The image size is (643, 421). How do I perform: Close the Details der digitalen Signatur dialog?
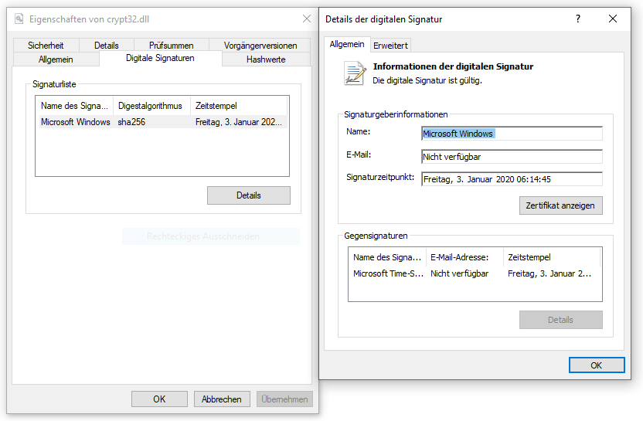point(613,19)
